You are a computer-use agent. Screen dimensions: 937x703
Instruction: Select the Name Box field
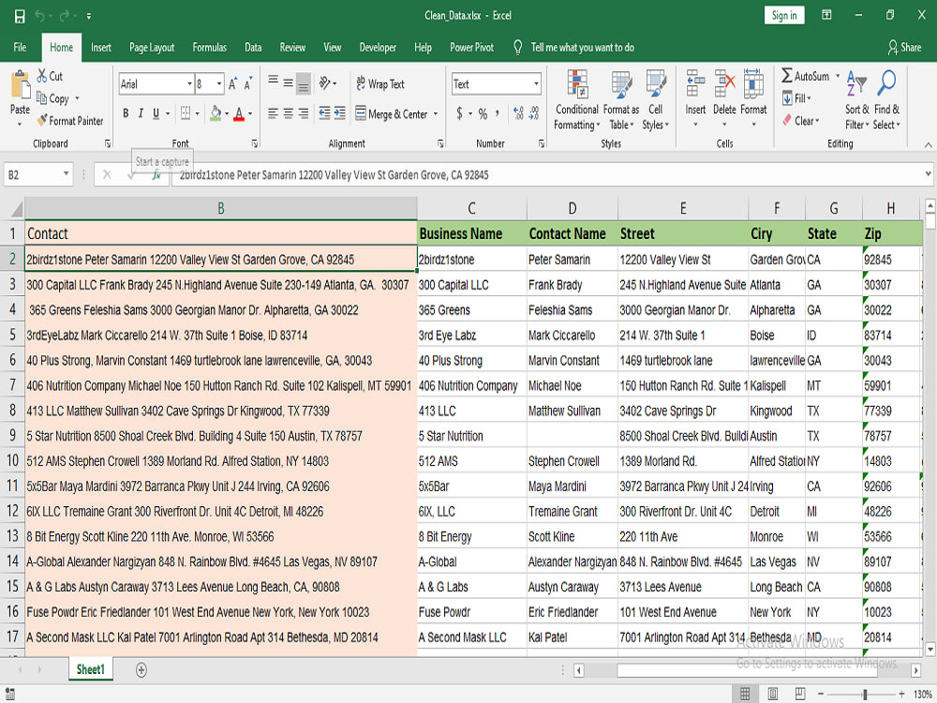[36, 173]
